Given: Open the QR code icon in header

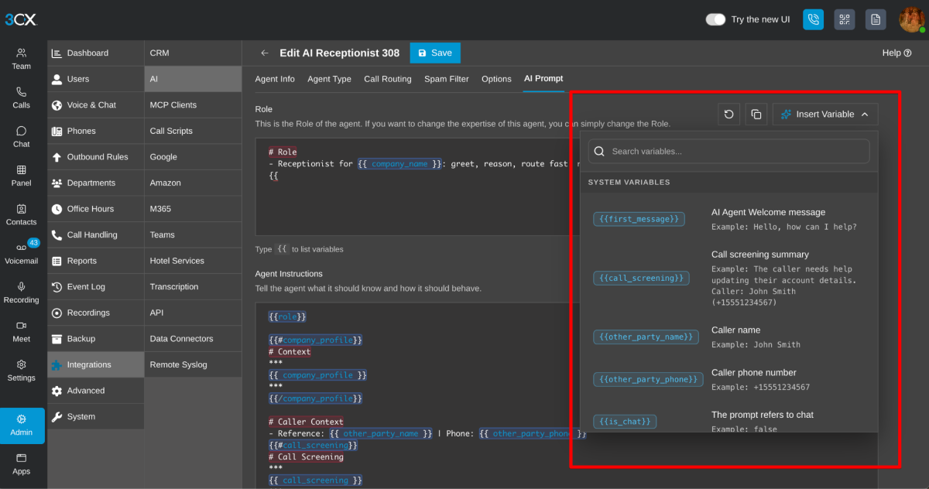Looking at the screenshot, I should coord(845,19).
